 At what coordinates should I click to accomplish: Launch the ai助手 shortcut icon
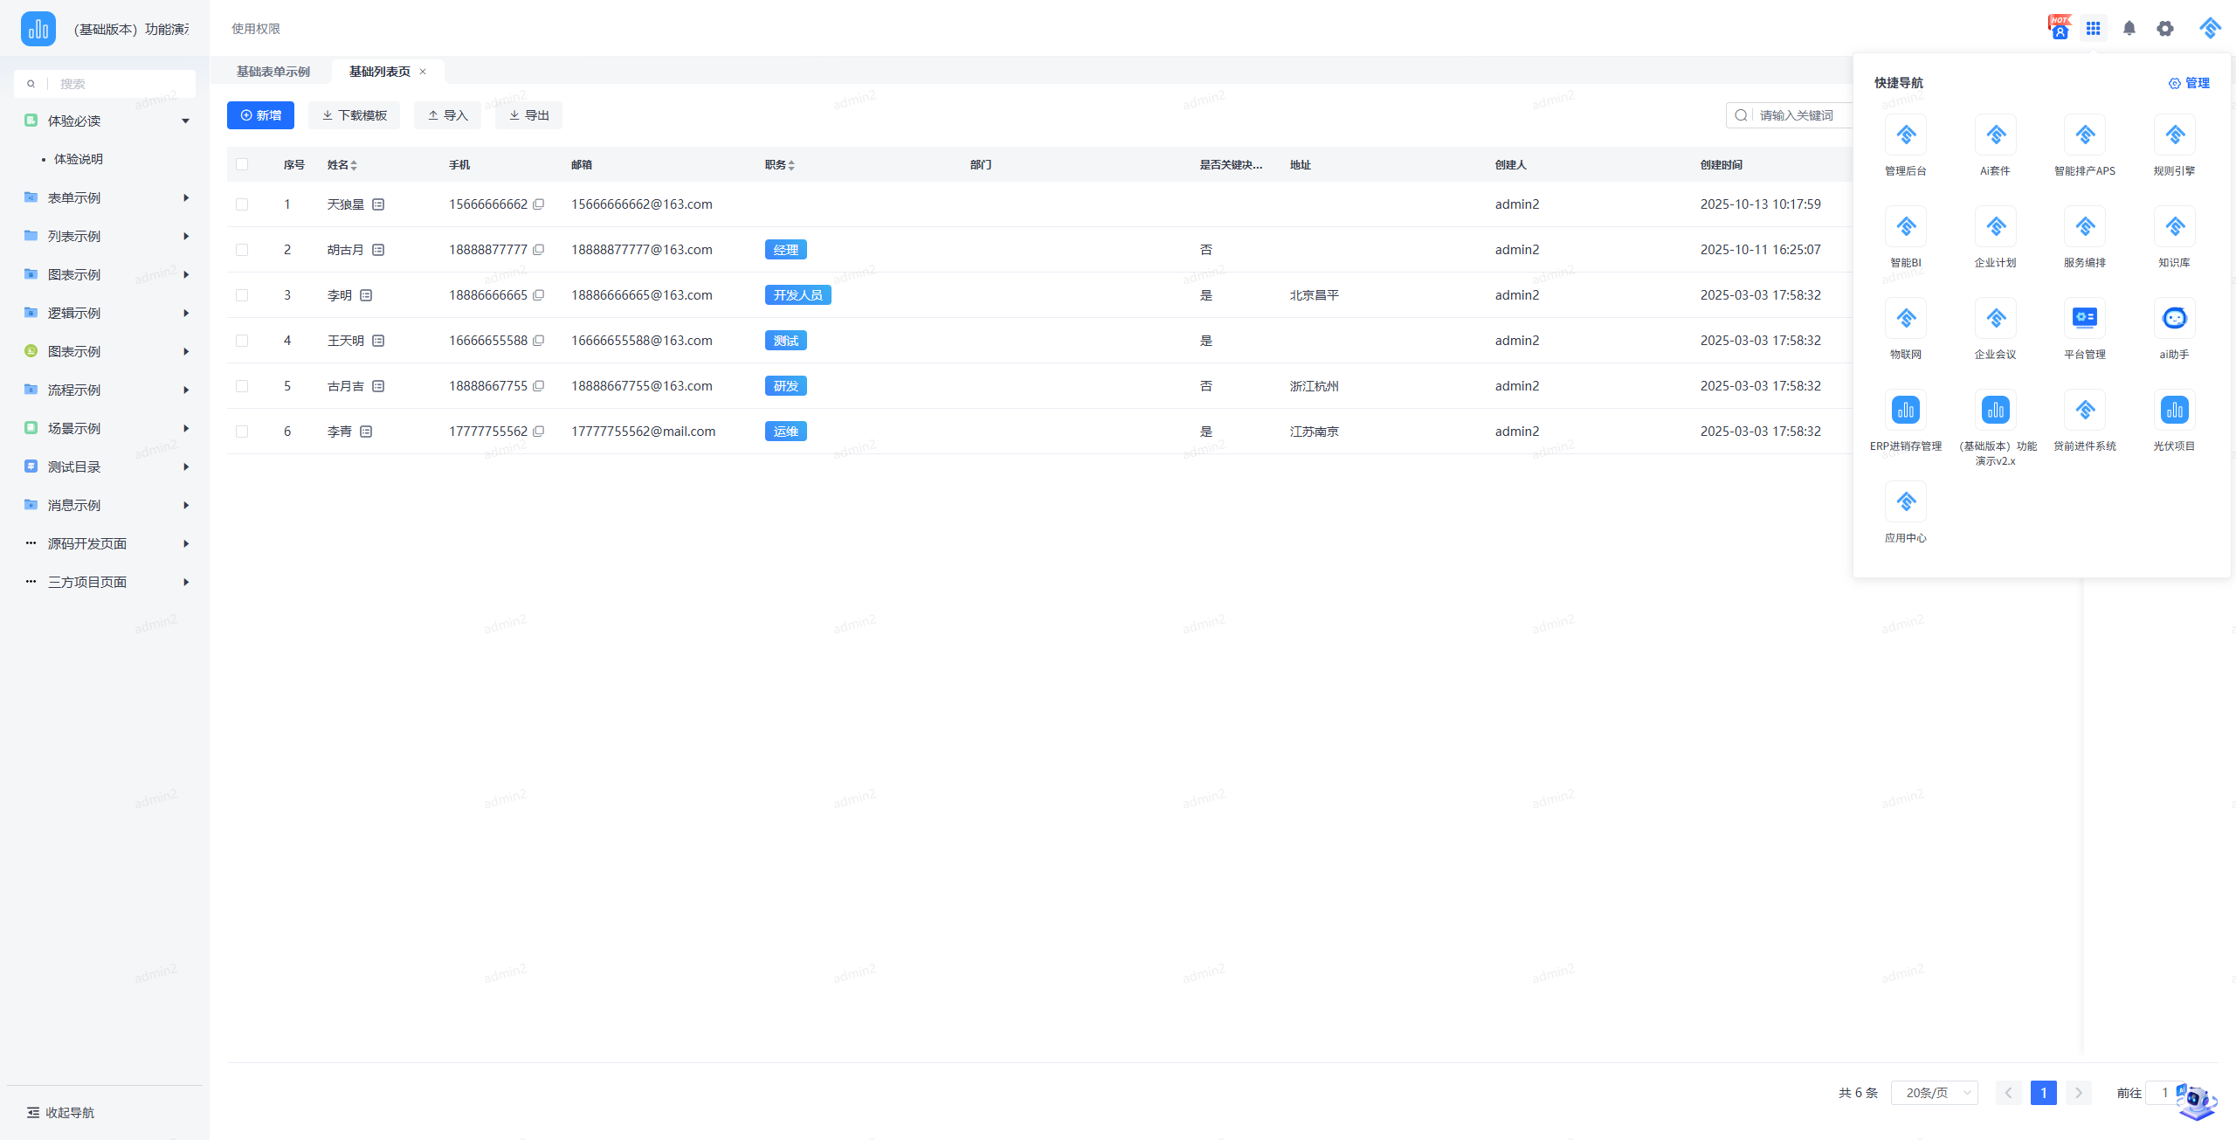(x=2173, y=319)
